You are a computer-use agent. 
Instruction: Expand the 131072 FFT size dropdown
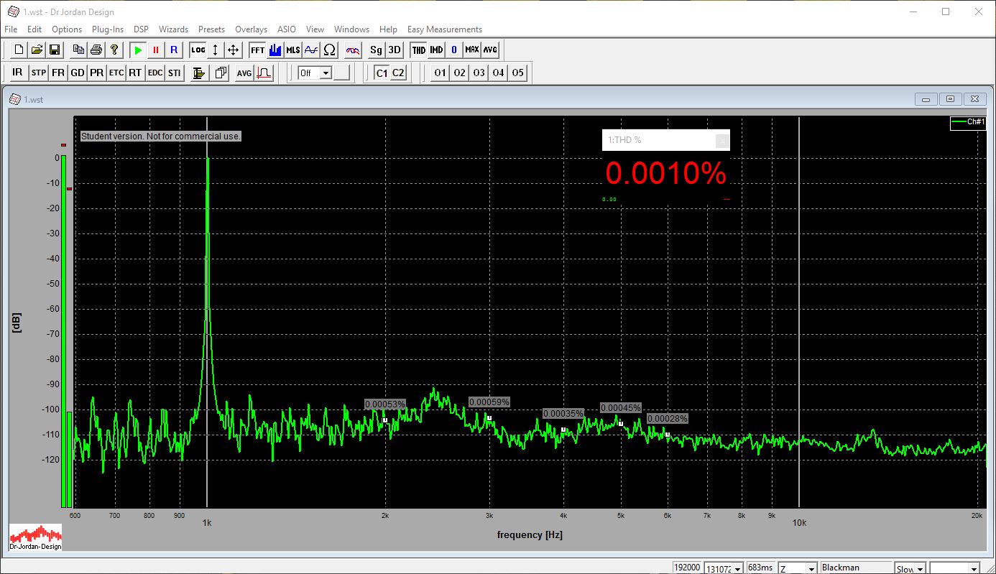tap(738, 568)
